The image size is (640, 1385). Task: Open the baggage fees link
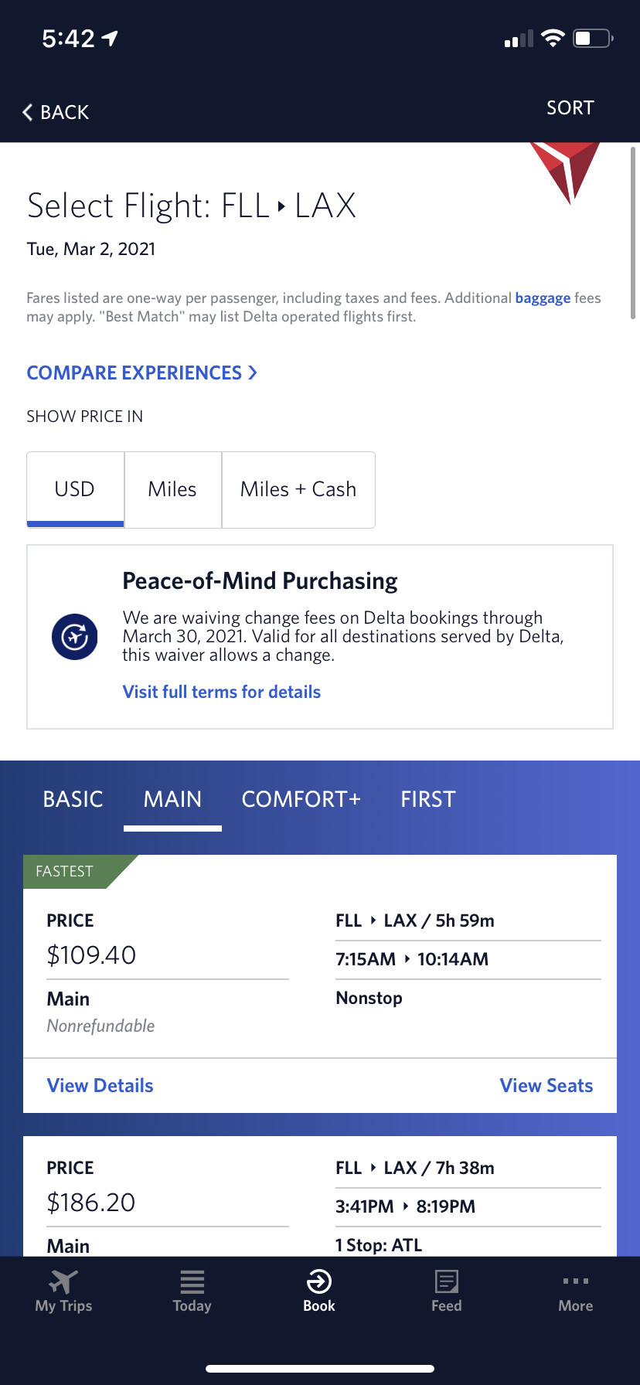(543, 298)
